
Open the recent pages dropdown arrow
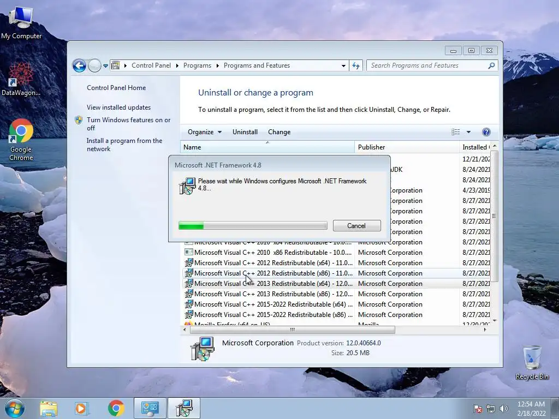tap(105, 66)
